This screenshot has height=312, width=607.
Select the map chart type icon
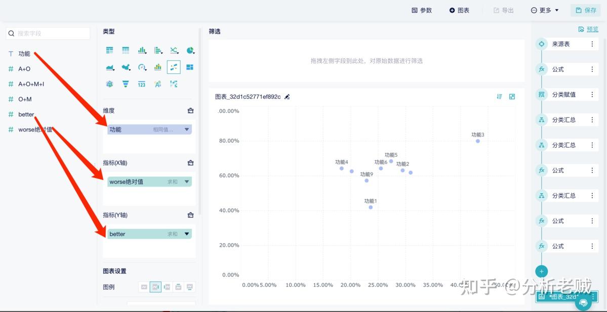(126, 67)
